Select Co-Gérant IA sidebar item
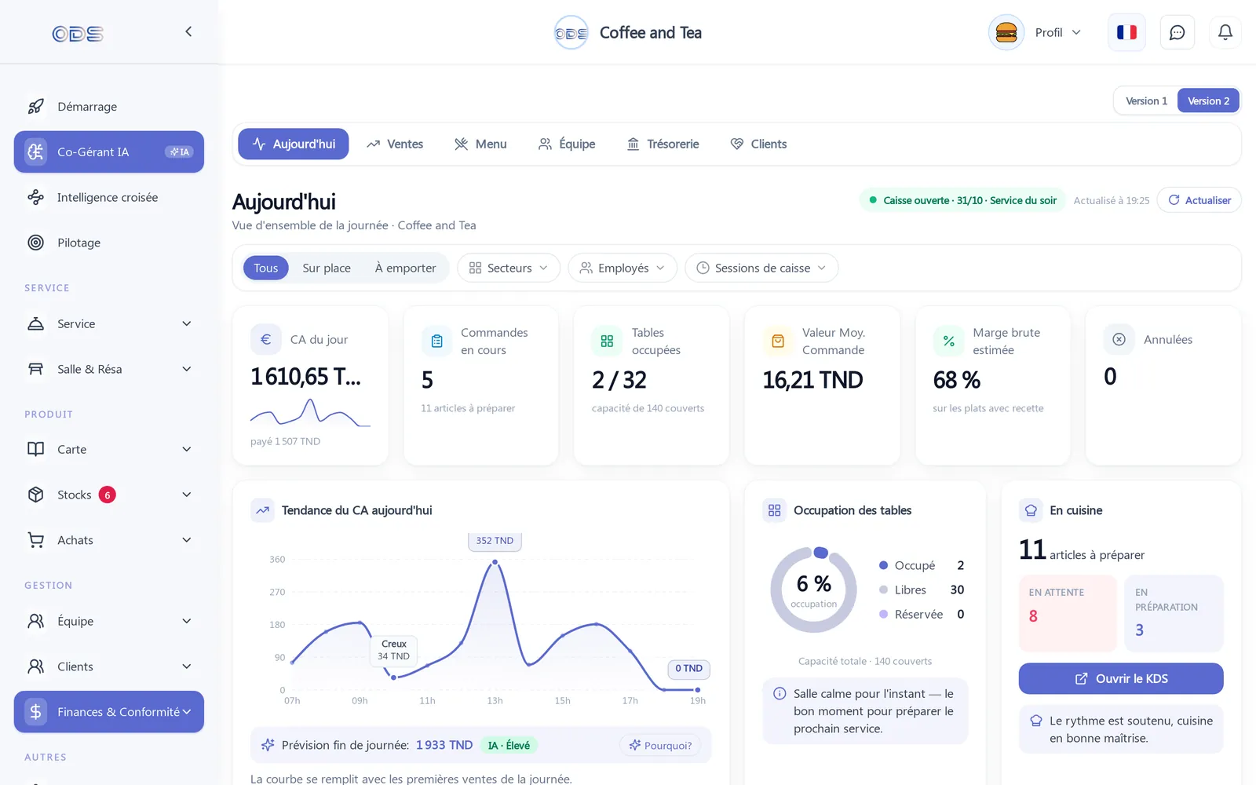The height and width of the screenshot is (785, 1256). (x=109, y=152)
